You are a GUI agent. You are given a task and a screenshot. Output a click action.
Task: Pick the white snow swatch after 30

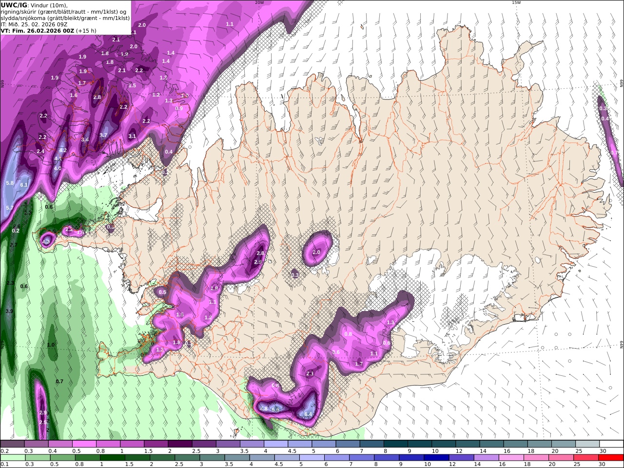[x=612, y=444]
